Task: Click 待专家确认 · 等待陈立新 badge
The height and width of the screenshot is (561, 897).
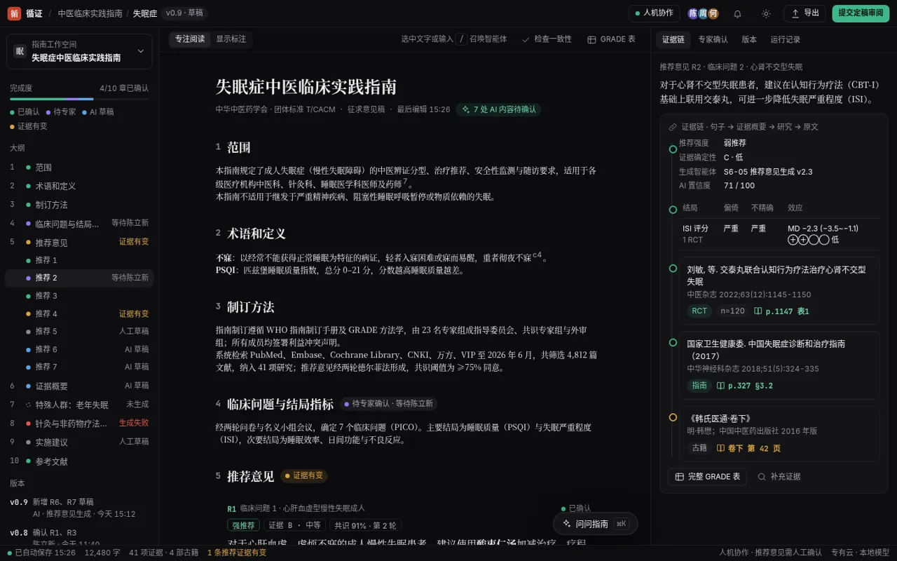Action: click(389, 404)
